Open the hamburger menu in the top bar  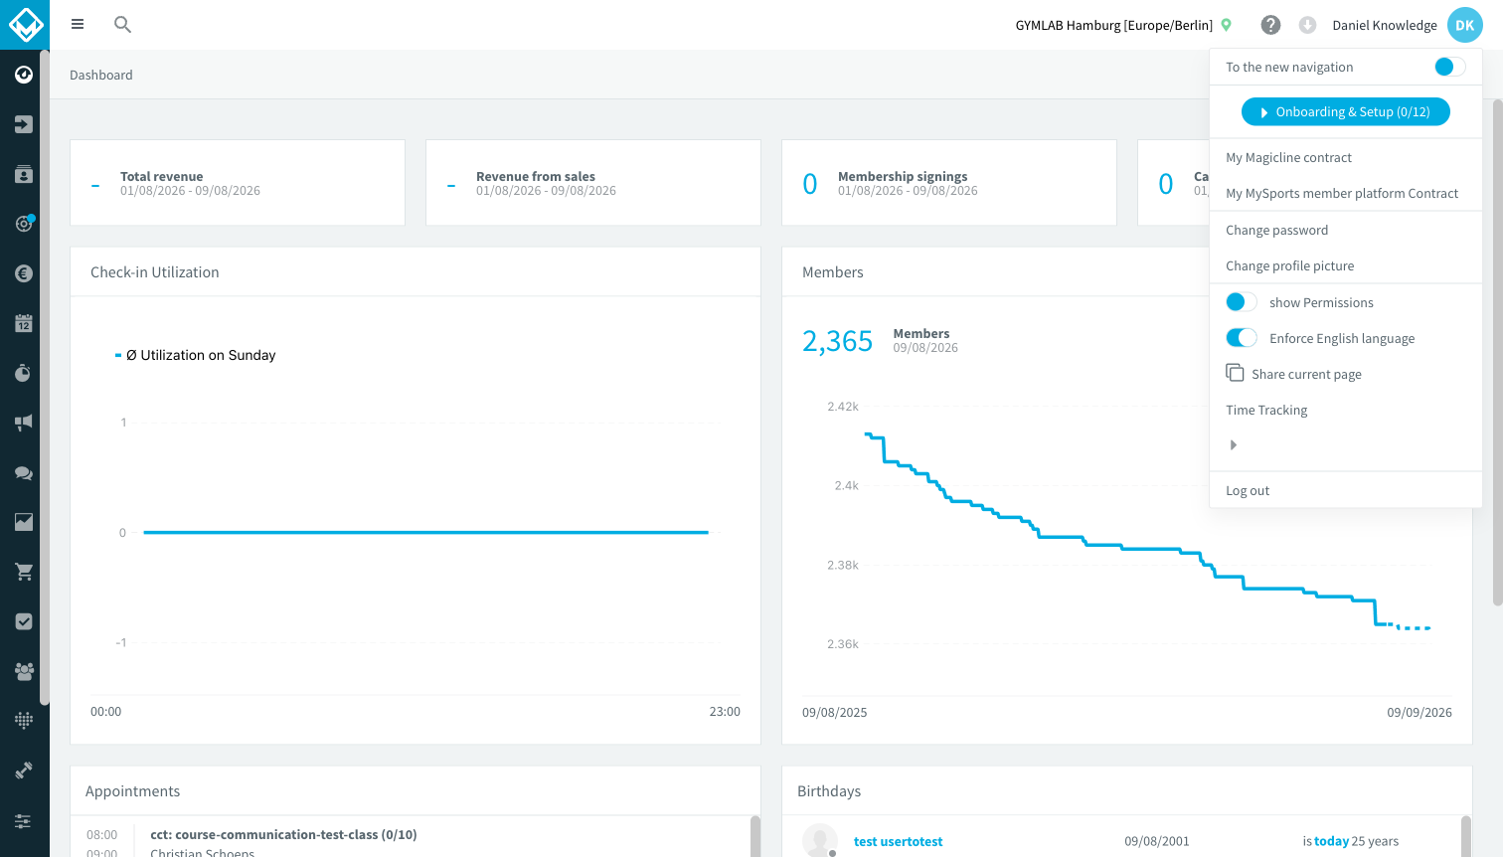click(x=78, y=24)
